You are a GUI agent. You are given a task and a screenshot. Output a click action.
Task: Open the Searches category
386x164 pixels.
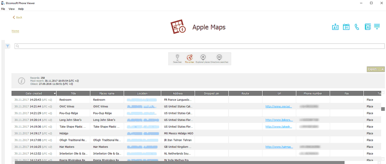click(177, 58)
